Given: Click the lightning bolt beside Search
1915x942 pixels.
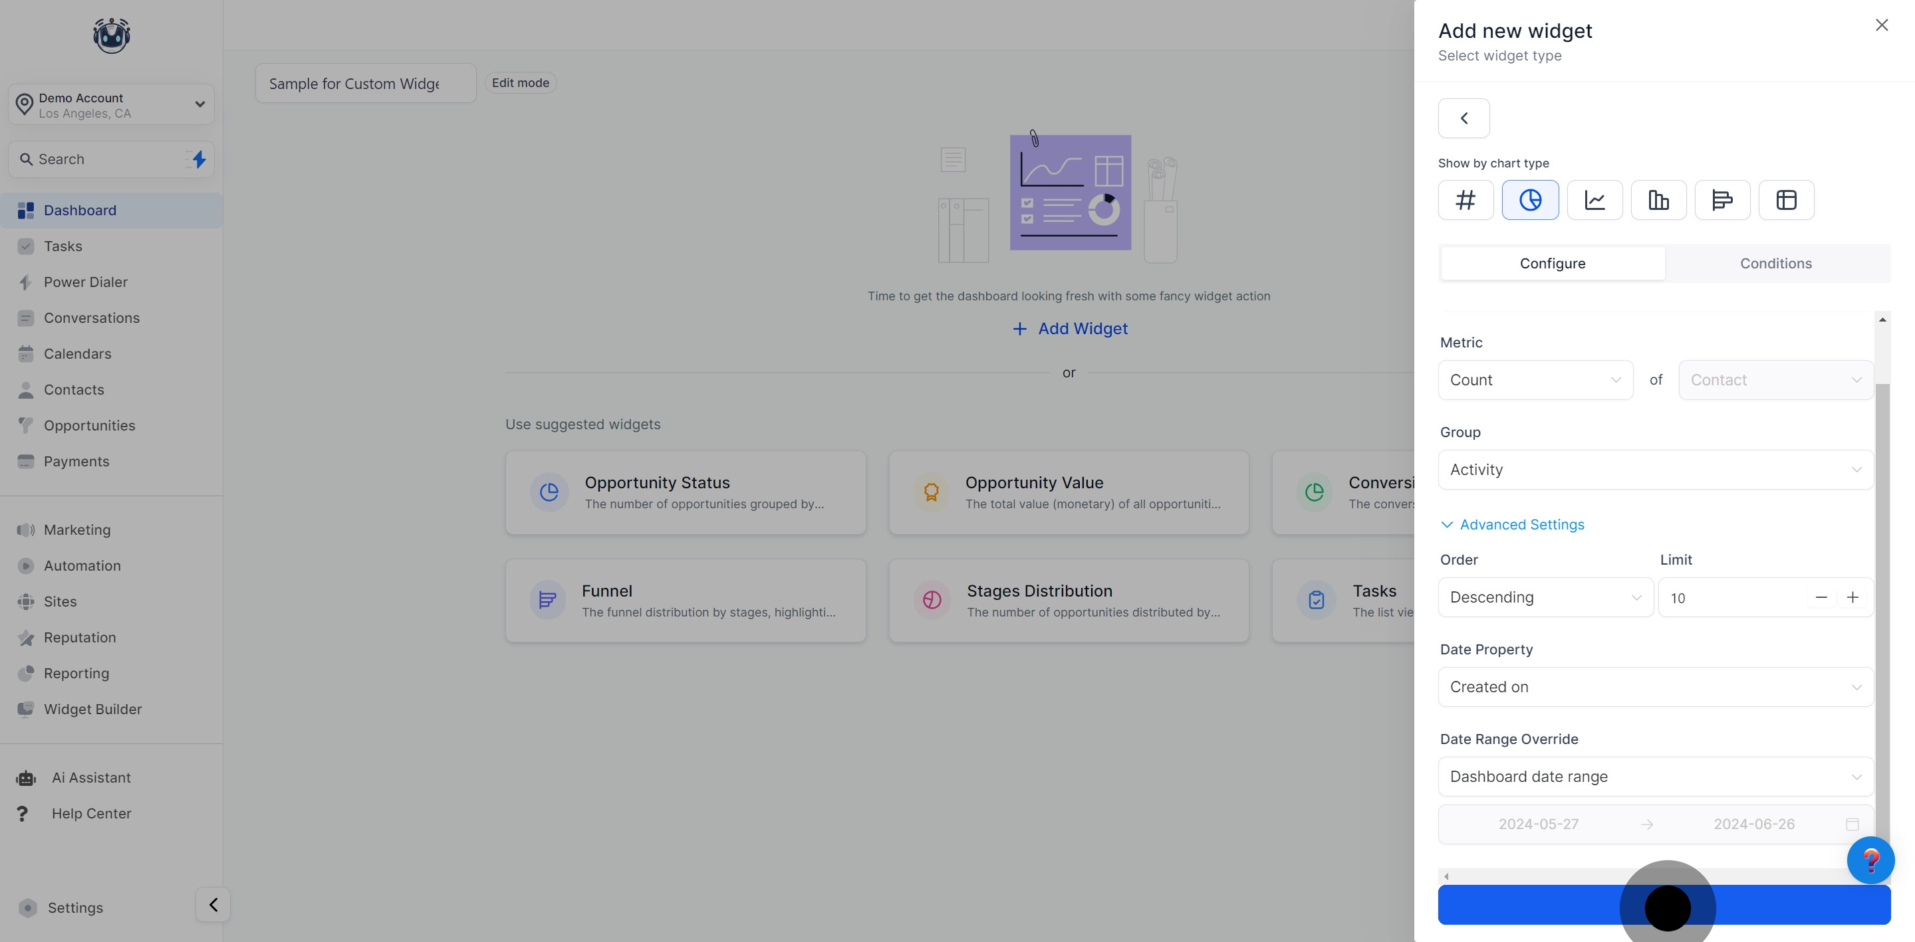Looking at the screenshot, I should pyautogui.click(x=199, y=159).
